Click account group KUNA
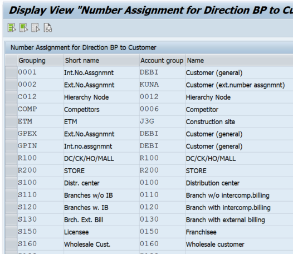 (163, 85)
